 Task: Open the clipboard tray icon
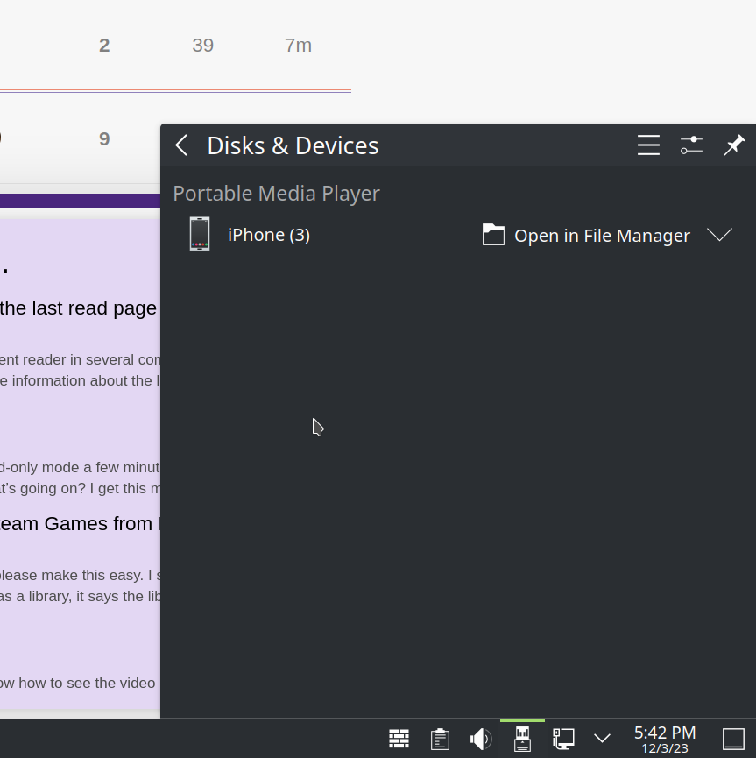point(440,739)
